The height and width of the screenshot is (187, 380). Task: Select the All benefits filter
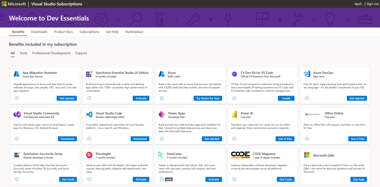[13, 53]
